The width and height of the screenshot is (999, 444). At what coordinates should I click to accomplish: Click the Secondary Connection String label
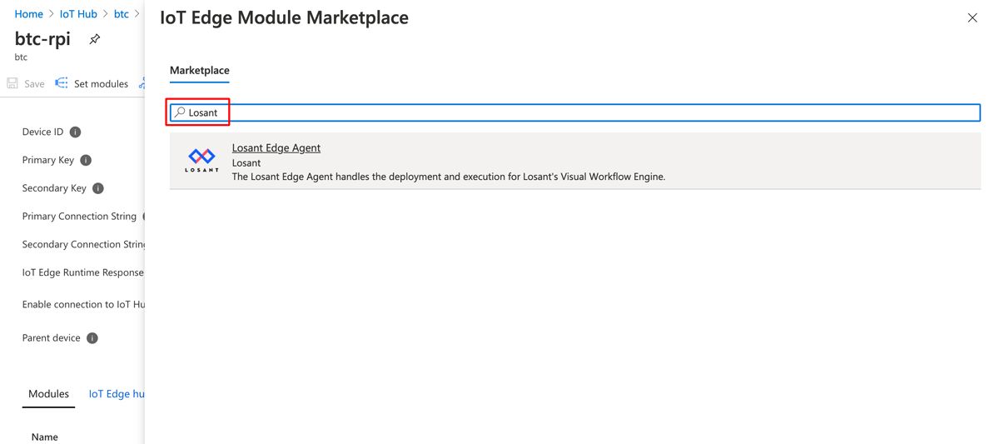(83, 244)
